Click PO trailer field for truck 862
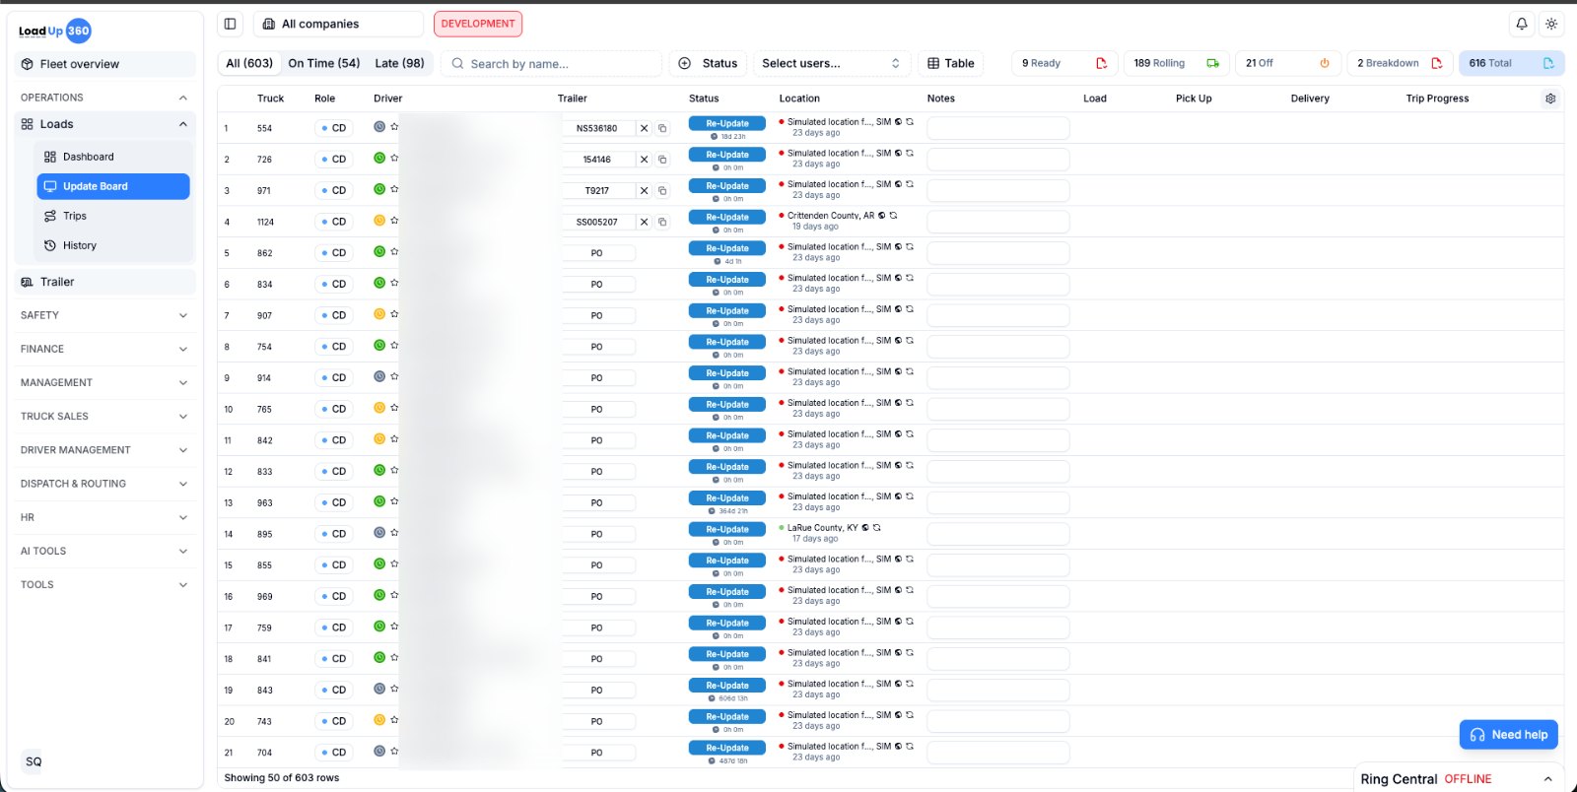 pos(597,253)
